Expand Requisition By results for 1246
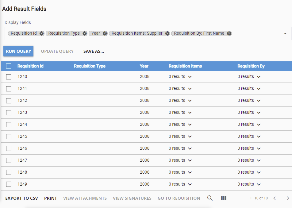This screenshot has height=208, width=292. pos(259,148)
